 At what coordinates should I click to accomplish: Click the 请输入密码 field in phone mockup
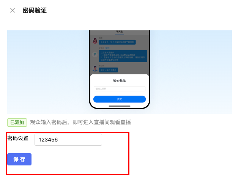120,89
